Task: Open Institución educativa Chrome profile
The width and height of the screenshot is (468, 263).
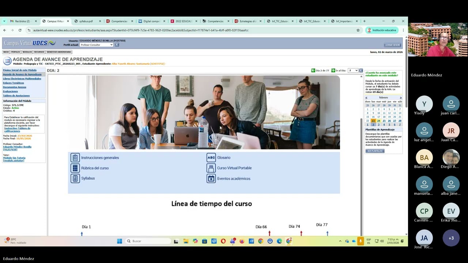Action: pos(382,30)
